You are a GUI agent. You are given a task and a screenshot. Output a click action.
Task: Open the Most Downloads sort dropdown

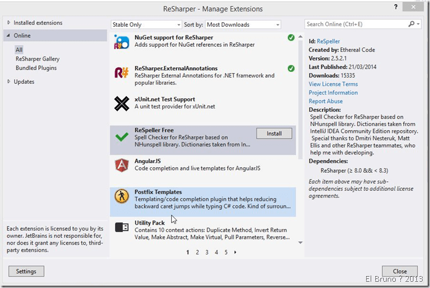[243, 25]
